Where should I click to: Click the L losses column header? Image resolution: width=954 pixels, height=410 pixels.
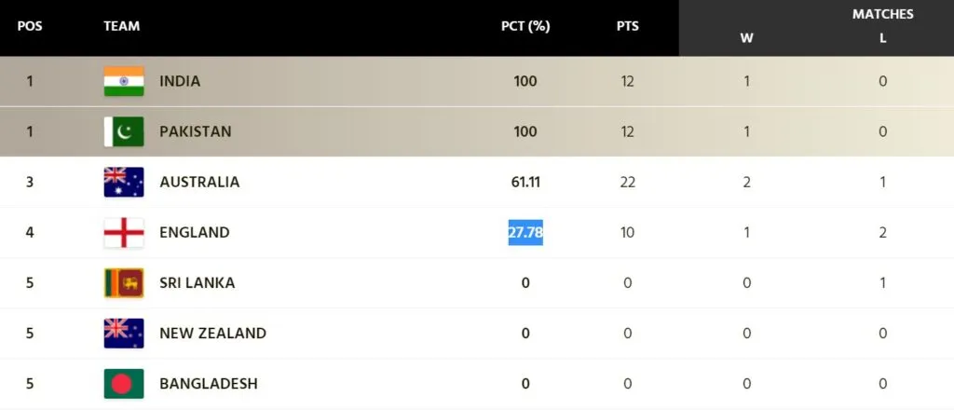click(882, 38)
